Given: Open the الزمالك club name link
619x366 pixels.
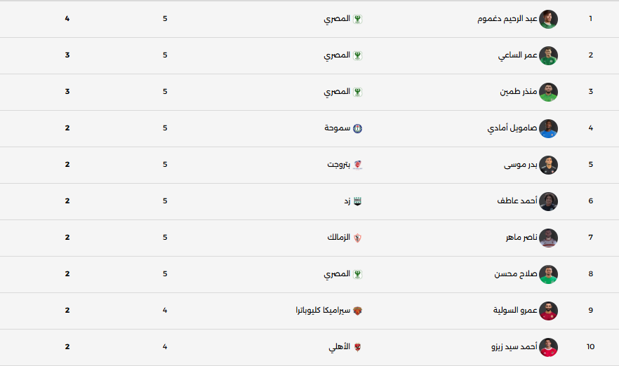Looking at the screenshot, I should [x=338, y=238].
